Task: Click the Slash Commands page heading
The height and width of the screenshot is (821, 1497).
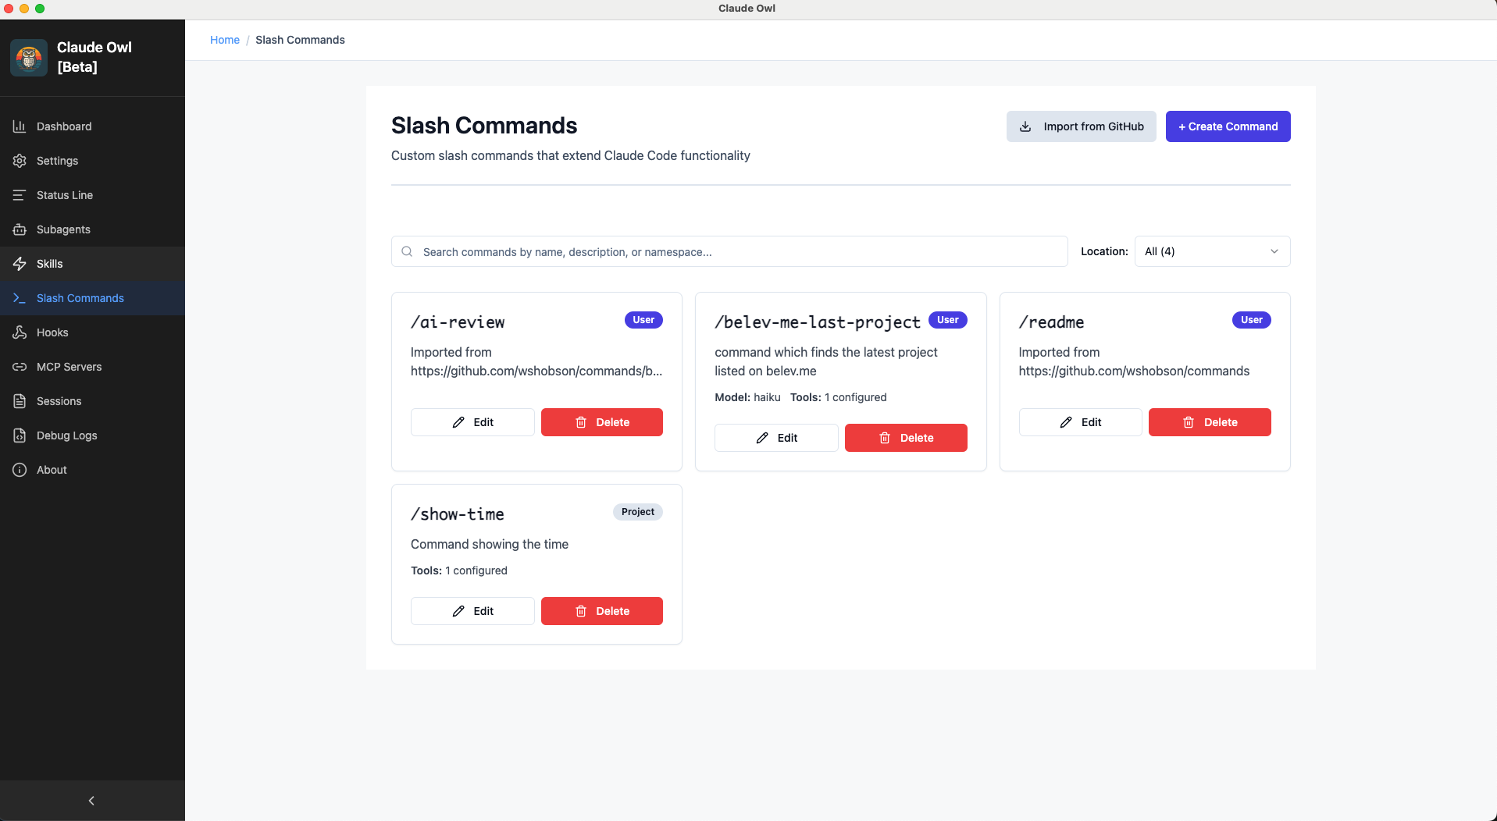Action: tap(484, 126)
